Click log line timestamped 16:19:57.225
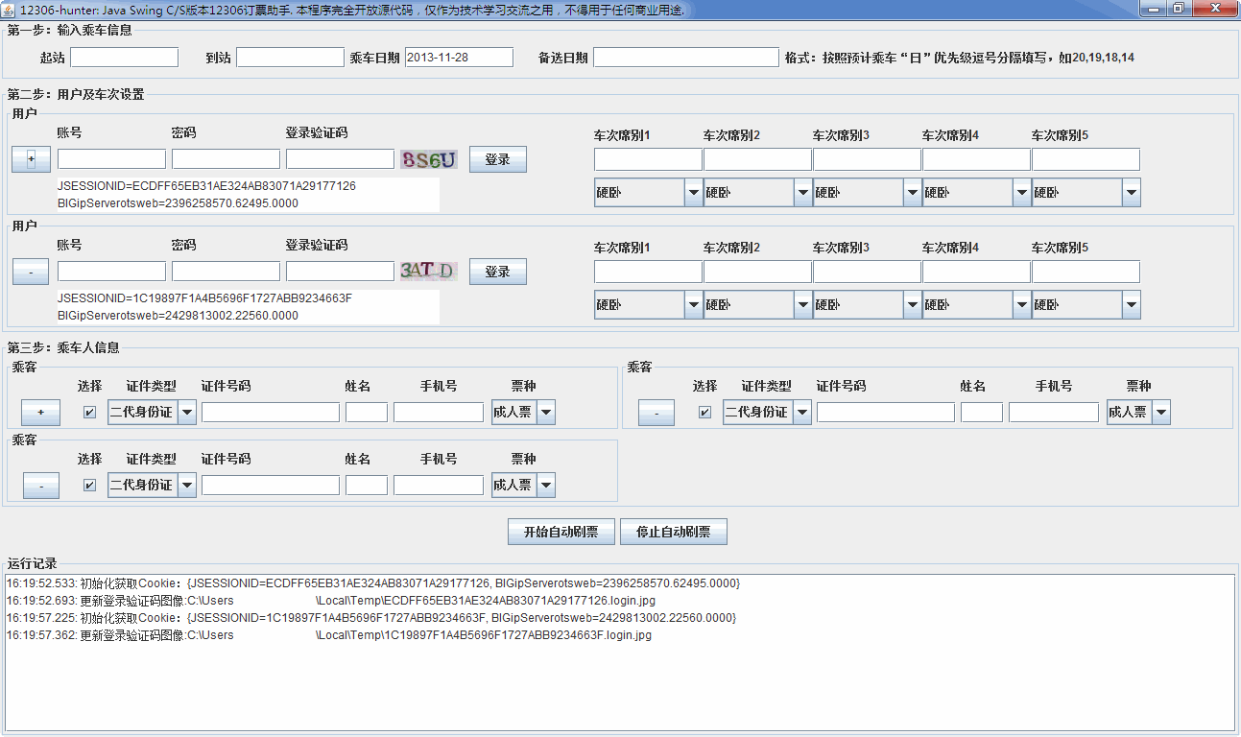Viewport: 1241px width, 737px height. tap(371, 618)
